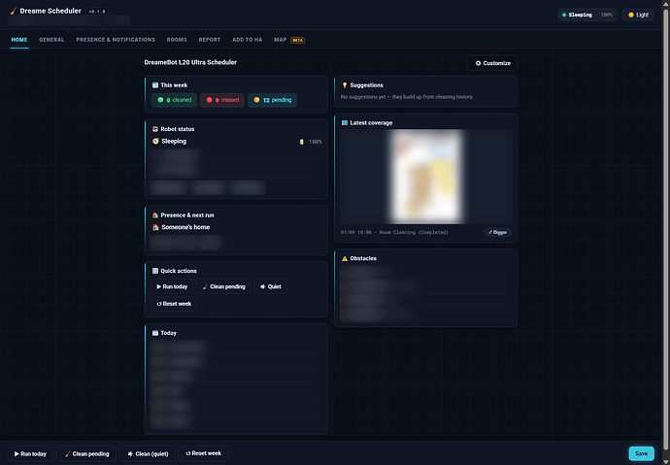Open the Home tab

(x=19, y=40)
